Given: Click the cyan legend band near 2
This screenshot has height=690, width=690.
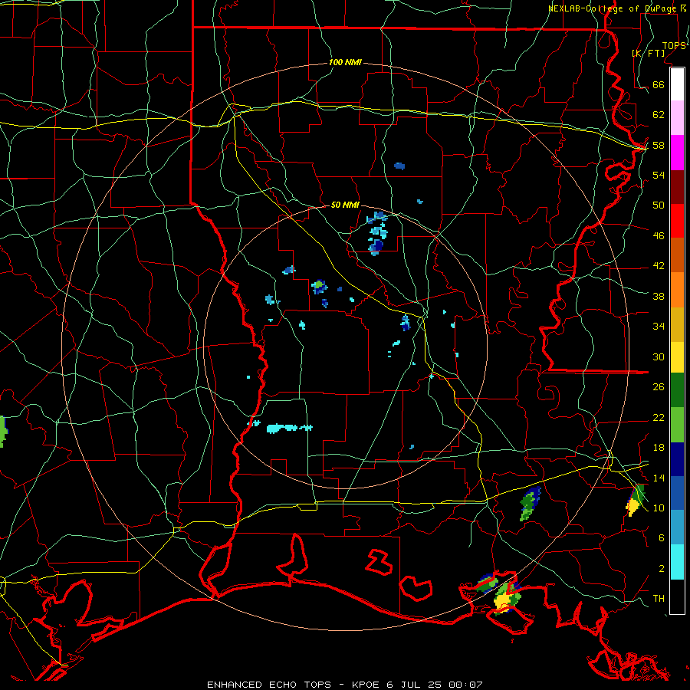Looking at the screenshot, I should coord(677,562).
